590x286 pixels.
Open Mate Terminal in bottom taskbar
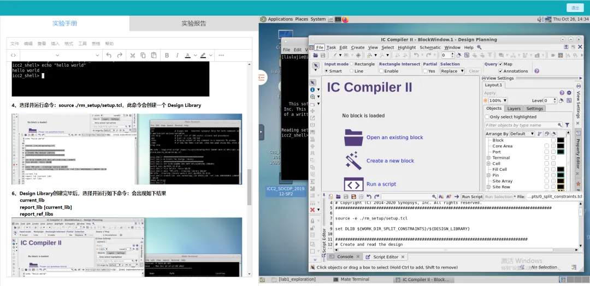point(351,279)
